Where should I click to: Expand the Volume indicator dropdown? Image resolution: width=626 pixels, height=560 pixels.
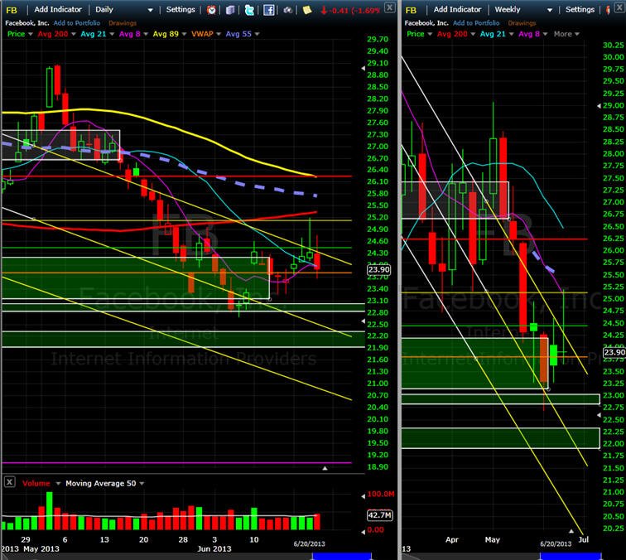click(58, 483)
